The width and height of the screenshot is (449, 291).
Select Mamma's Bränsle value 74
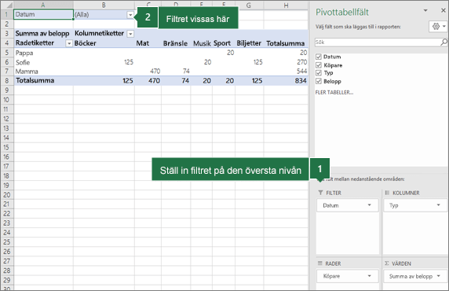(x=176, y=71)
